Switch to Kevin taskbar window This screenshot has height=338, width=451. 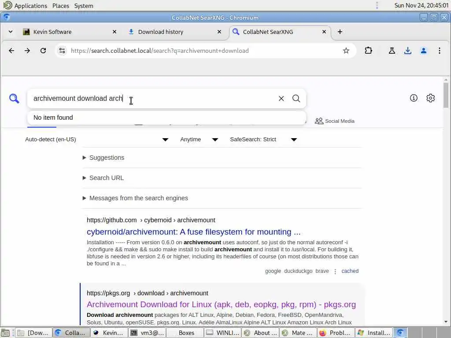point(109,333)
